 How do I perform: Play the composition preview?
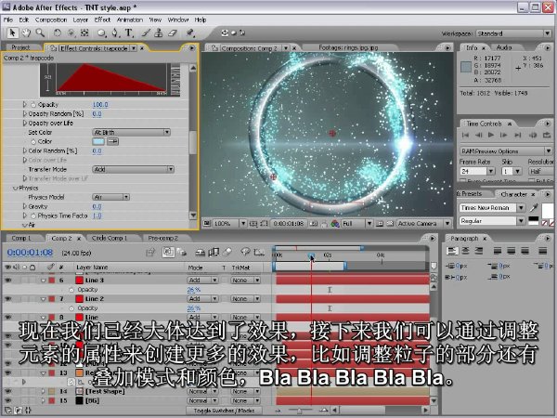point(491,135)
